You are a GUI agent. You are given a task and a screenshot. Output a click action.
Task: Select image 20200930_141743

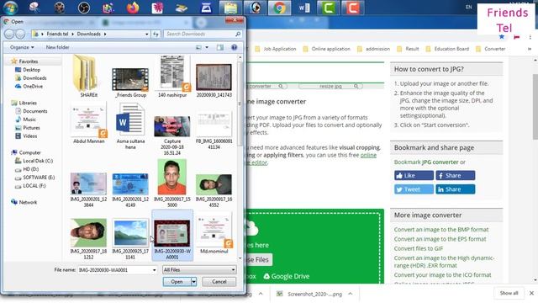[x=214, y=81]
